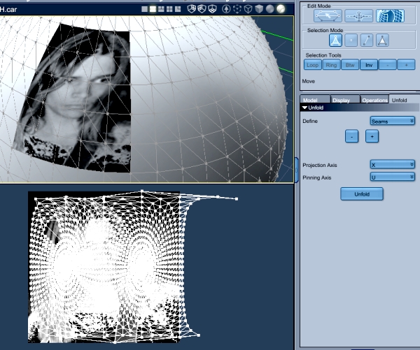This screenshot has width=420, height=350.
Task: Select the outlined triangle selection mode
Action: click(335, 41)
